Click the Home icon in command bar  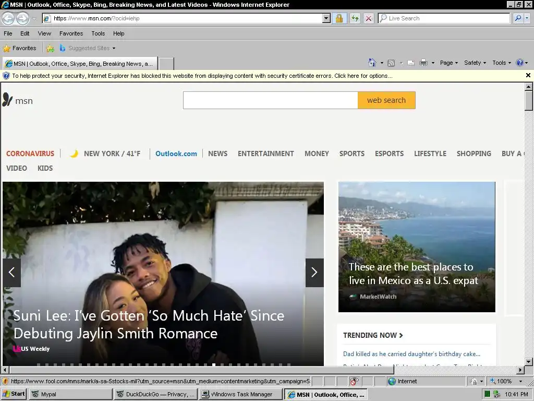pyautogui.click(x=372, y=63)
